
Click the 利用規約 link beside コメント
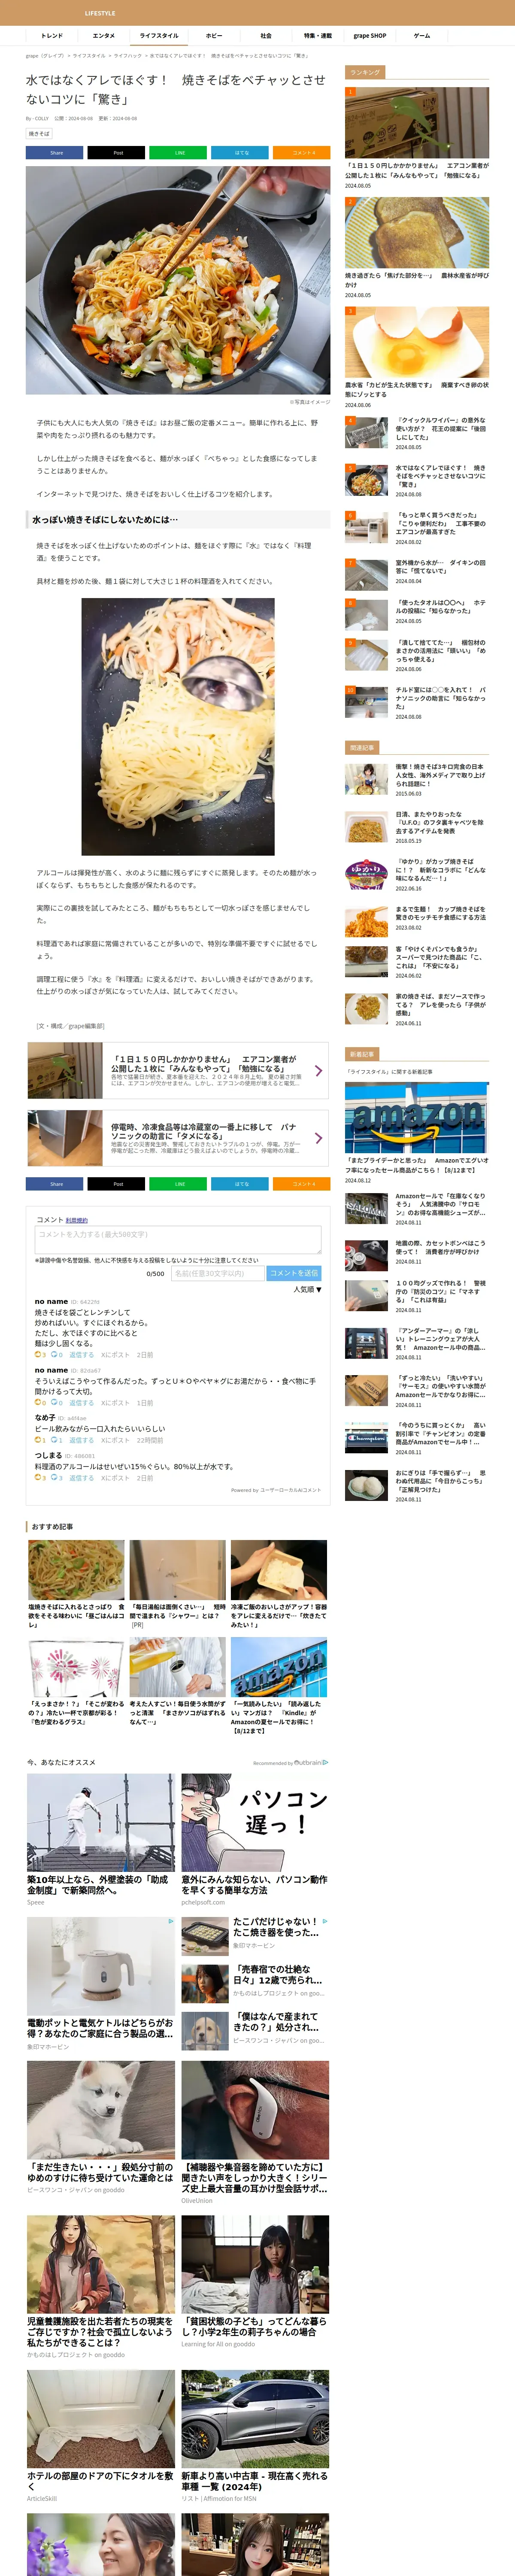point(77,1220)
